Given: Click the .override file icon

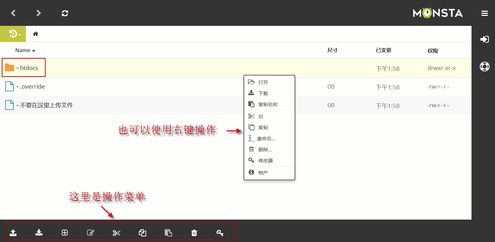Looking at the screenshot, I should click(x=10, y=87).
